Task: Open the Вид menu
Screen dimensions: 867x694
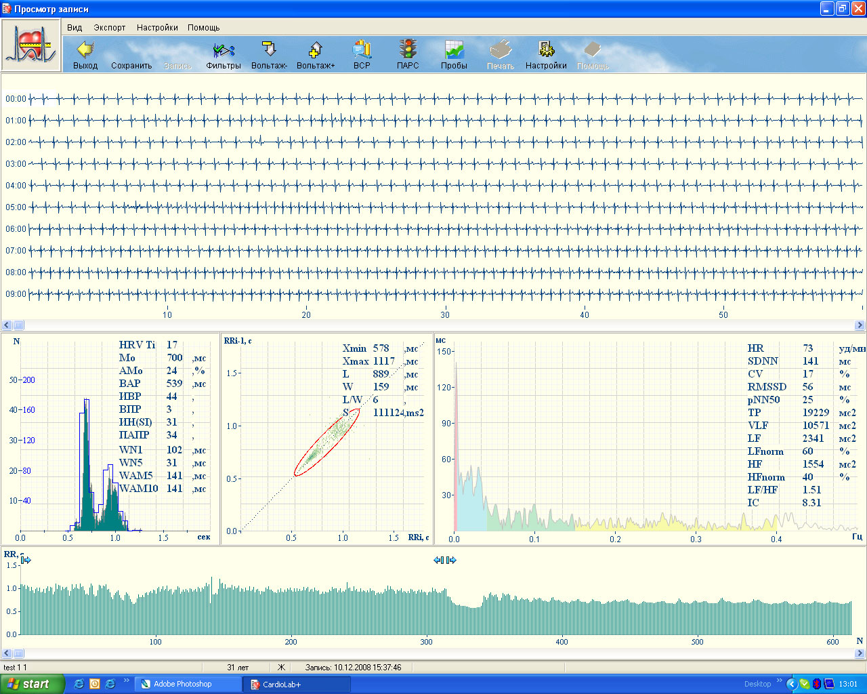Action: coord(75,28)
